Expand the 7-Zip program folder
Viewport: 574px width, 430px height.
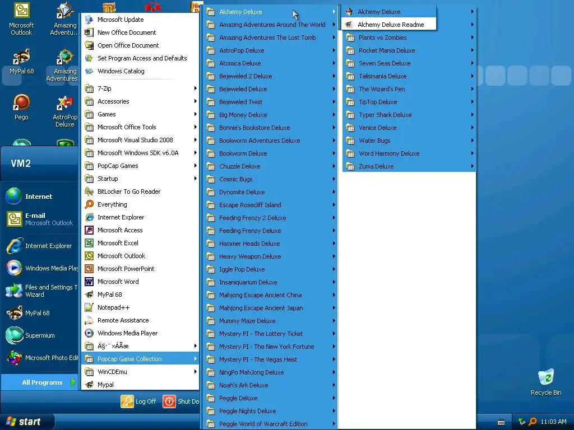(140, 88)
